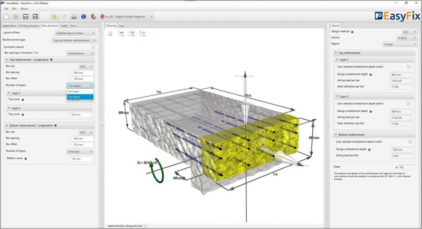The height and width of the screenshot is (229, 422).
Task: Open the Edit menu
Action: [x=14, y=8]
